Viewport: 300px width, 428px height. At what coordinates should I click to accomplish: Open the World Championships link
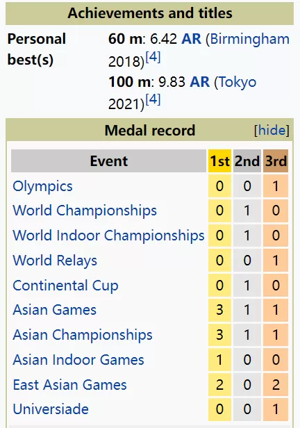(85, 211)
